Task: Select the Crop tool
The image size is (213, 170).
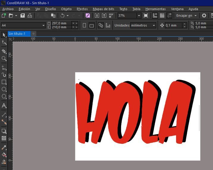Action: (x=4, y=51)
